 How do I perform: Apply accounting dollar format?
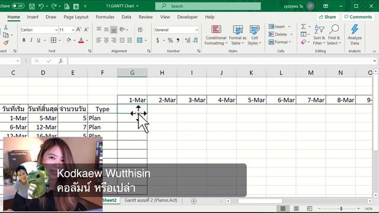pyautogui.click(x=158, y=40)
